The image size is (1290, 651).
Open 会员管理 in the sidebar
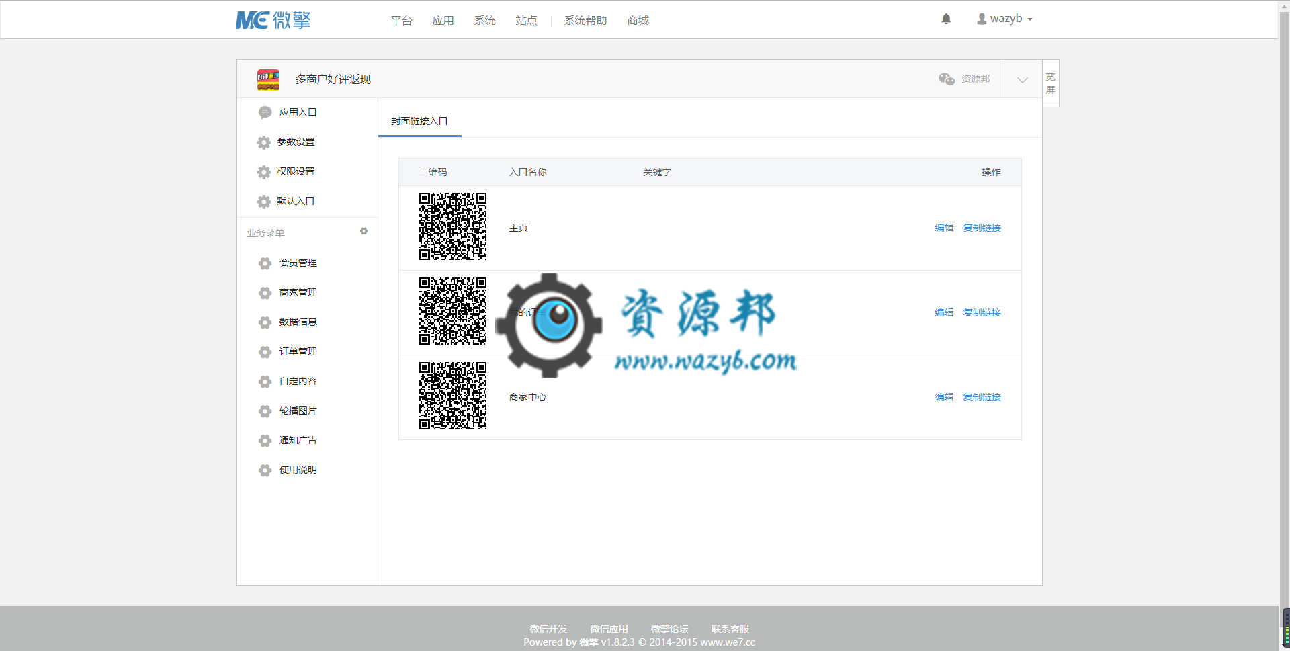(x=298, y=263)
